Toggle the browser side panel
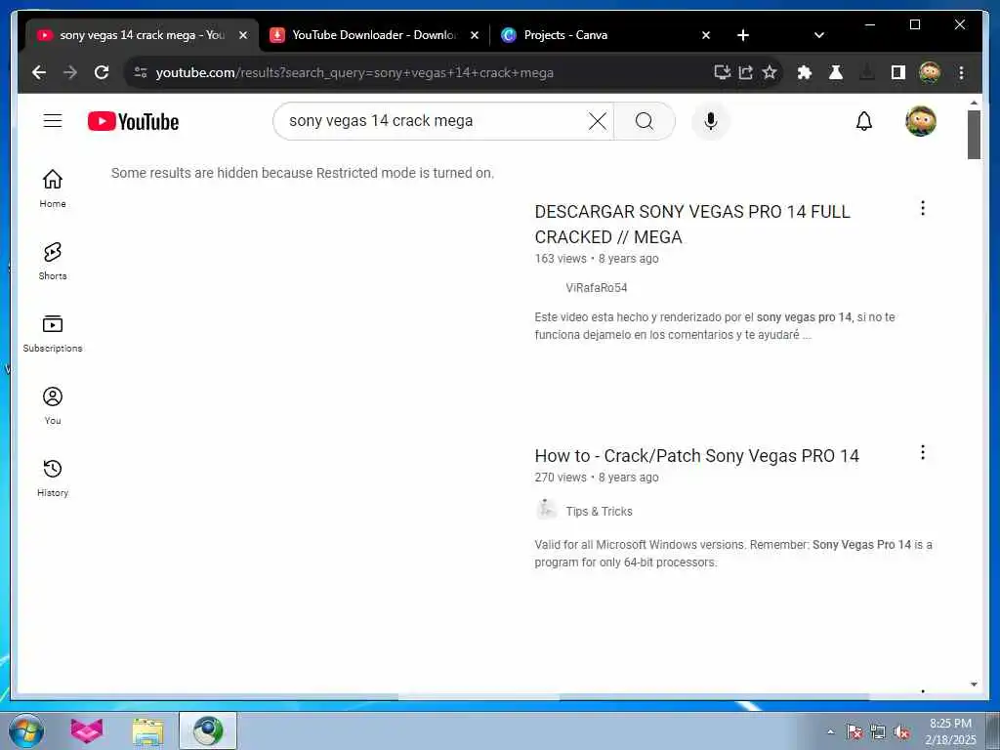 click(x=898, y=72)
